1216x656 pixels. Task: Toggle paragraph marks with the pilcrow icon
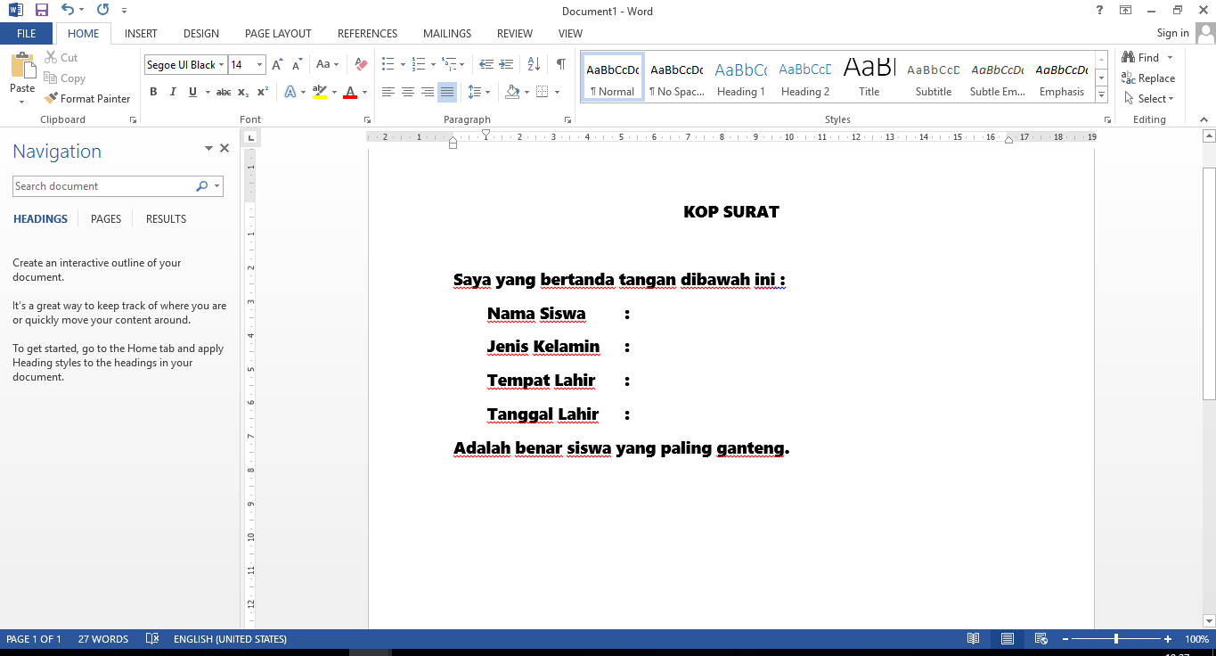coord(559,63)
